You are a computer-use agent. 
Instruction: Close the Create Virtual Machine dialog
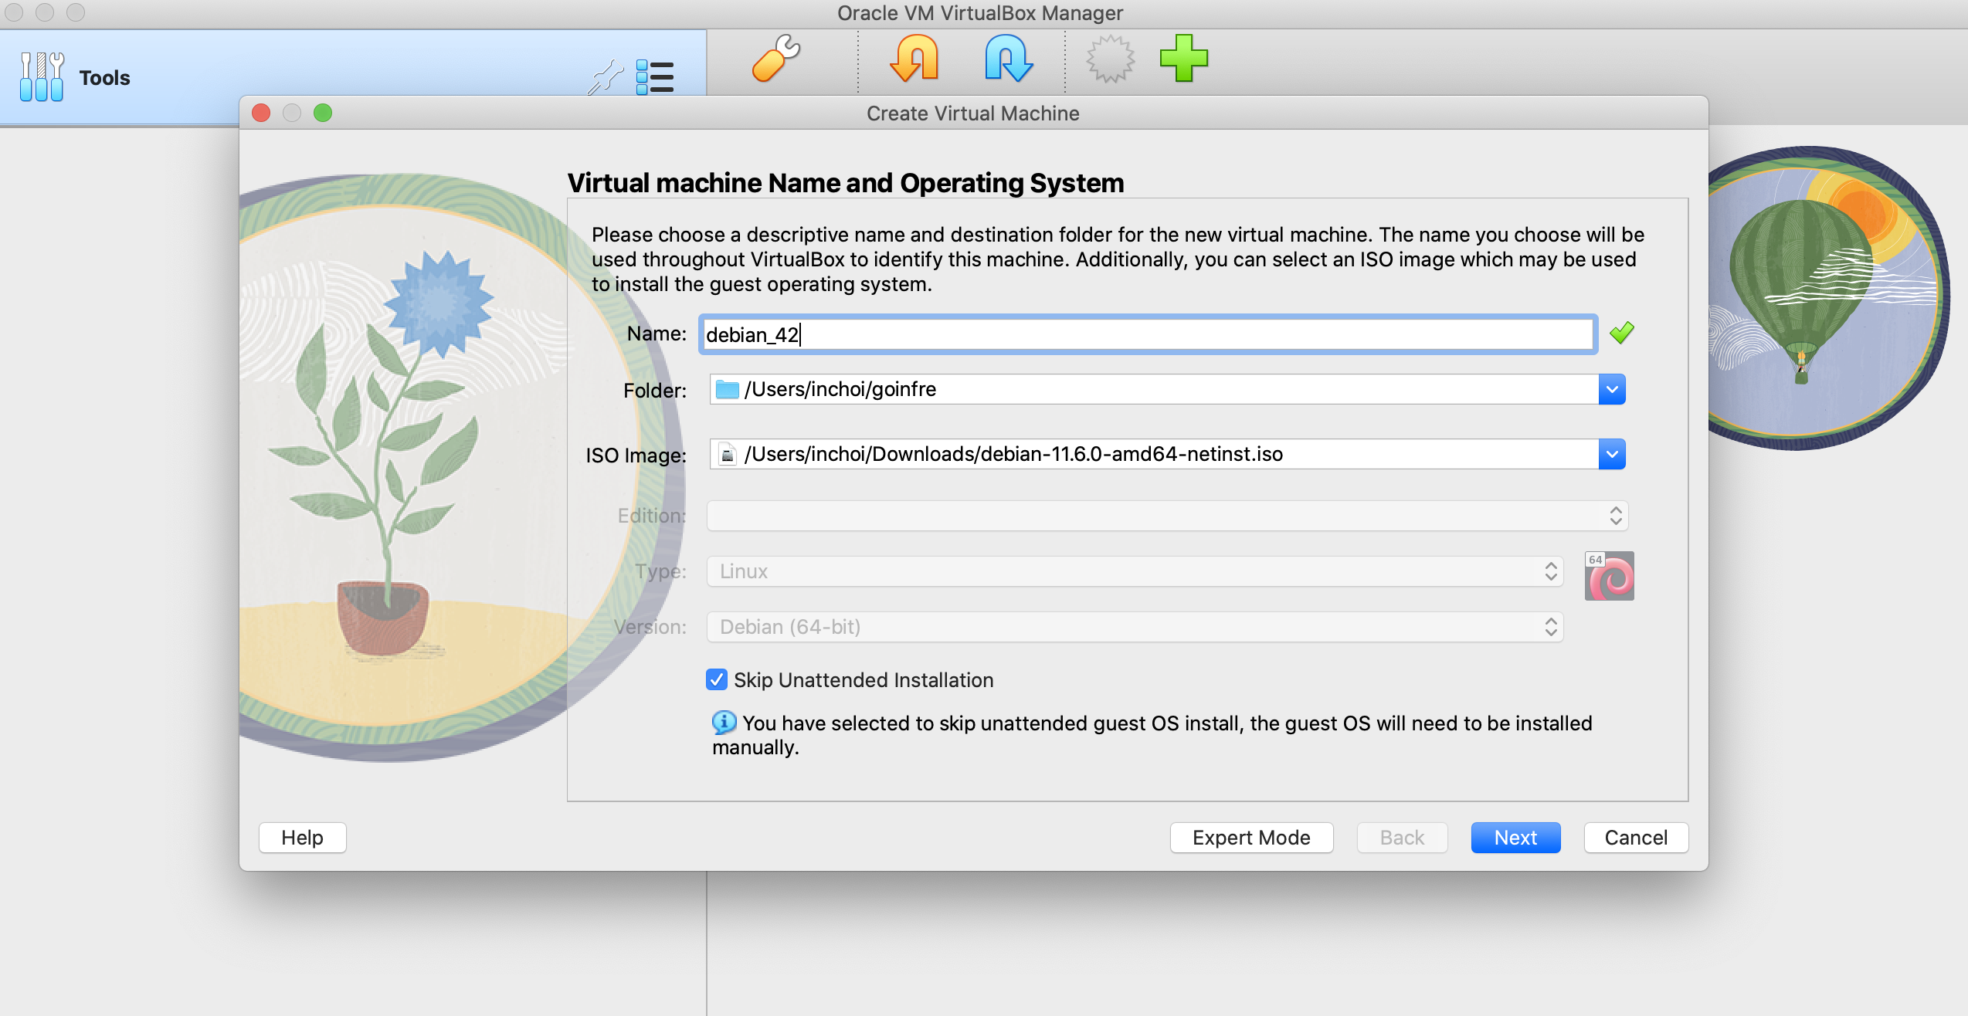tap(261, 113)
